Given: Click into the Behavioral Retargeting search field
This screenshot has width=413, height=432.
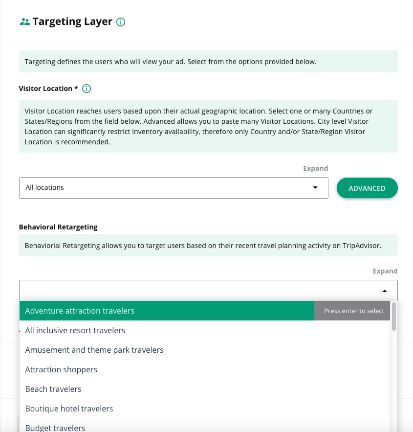Looking at the screenshot, I should [196, 291].
